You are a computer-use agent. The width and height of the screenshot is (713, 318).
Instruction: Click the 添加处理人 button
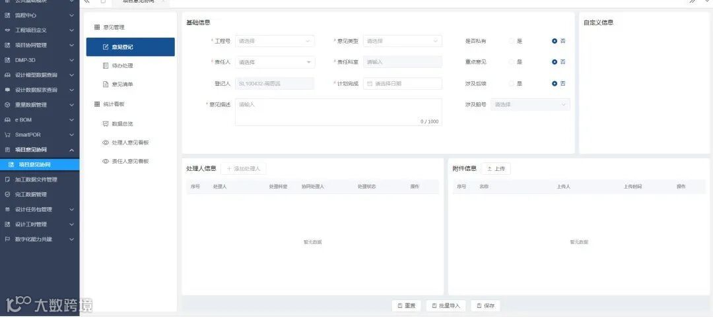pyautogui.click(x=243, y=168)
